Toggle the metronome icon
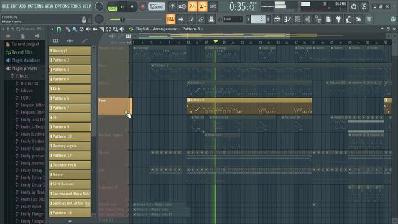 tap(172, 7)
